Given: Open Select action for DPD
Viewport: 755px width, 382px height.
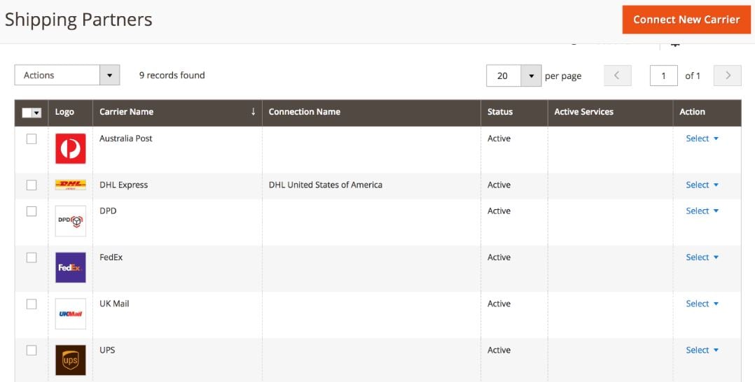Looking at the screenshot, I should coord(702,211).
